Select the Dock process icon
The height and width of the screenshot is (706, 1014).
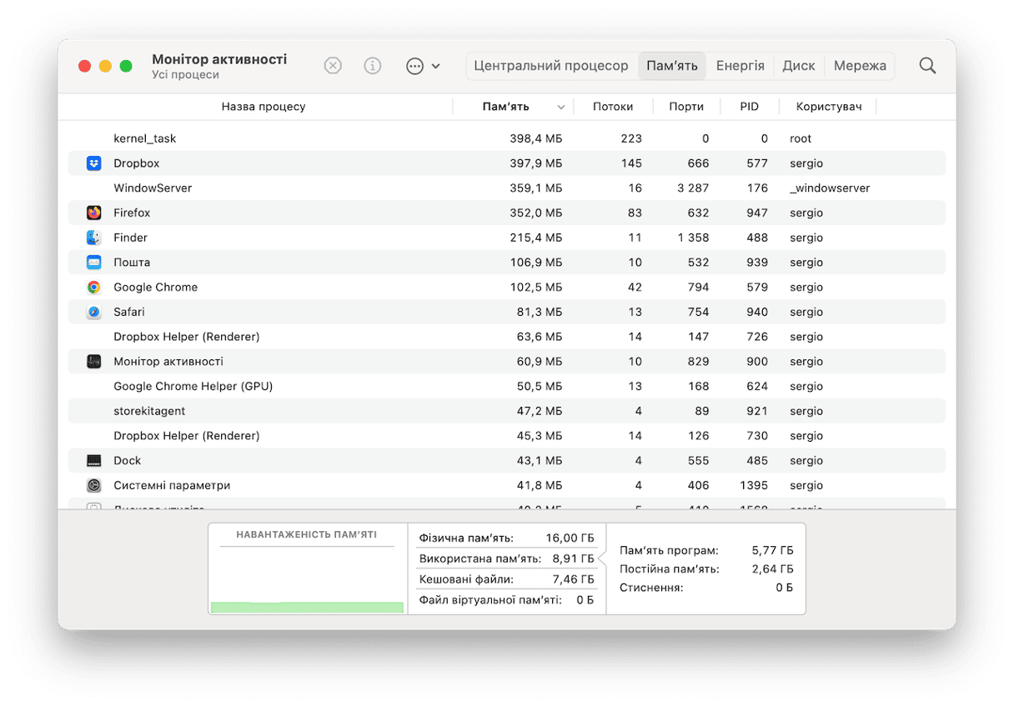tap(94, 460)
